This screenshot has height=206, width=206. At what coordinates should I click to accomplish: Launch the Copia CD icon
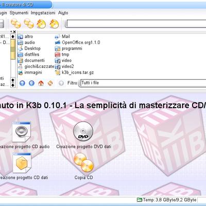pos(83,163)
